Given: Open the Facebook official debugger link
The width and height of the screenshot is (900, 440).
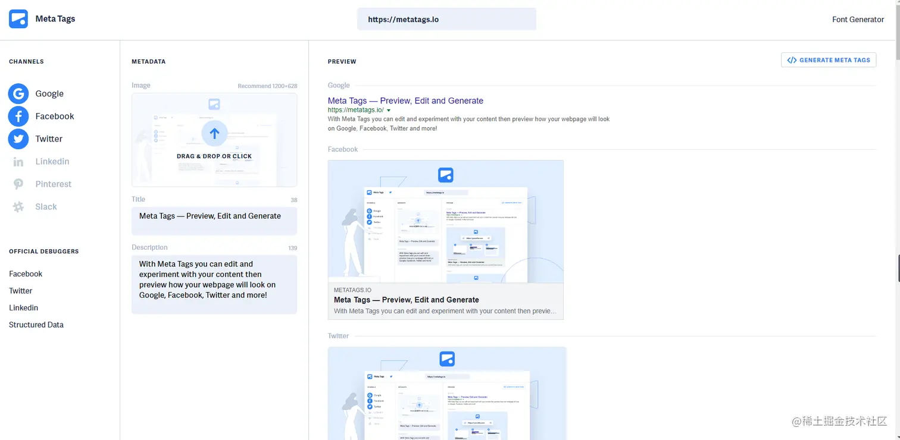Looking at the screenshot, I should tap(26, 274).
